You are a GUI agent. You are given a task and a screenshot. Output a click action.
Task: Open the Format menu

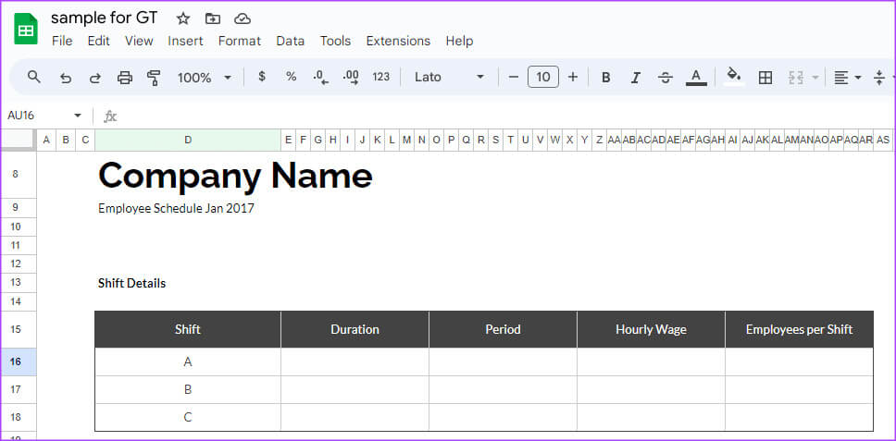[240, 41]
